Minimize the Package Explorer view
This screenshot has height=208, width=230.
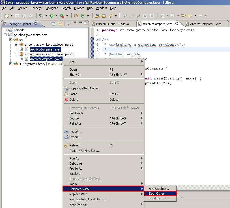(80, 22)
